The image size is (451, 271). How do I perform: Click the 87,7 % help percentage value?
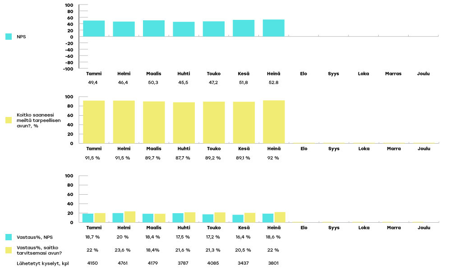184,158
